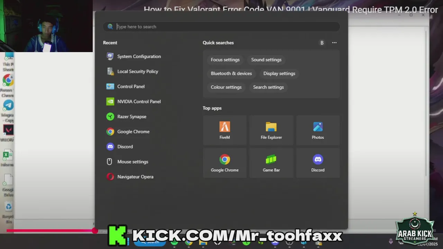Select Display settings quick search
This screenshot has height=249, width=443.
click(279, 73)
